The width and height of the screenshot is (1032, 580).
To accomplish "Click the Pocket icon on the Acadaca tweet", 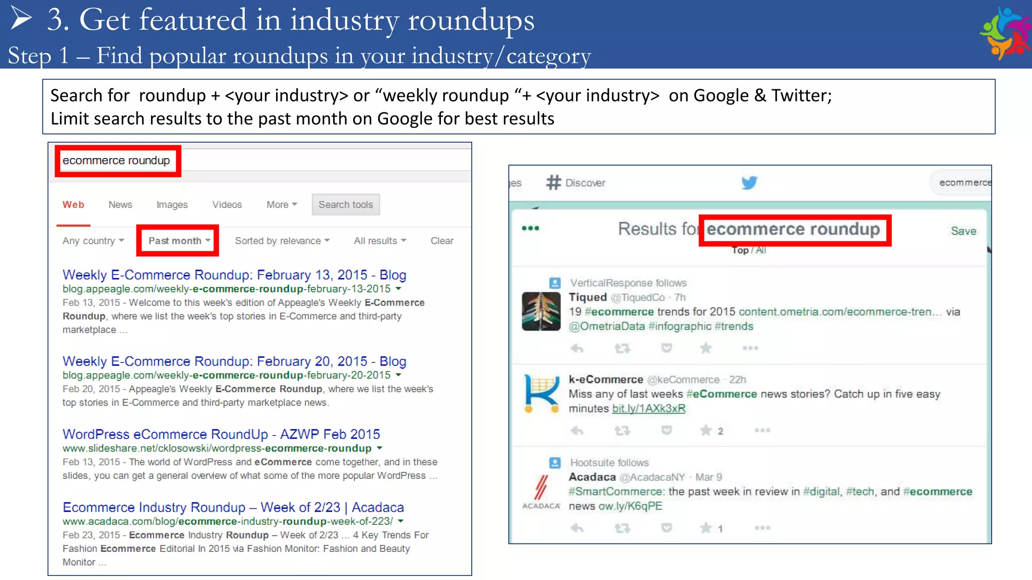I will click(666, 528).
